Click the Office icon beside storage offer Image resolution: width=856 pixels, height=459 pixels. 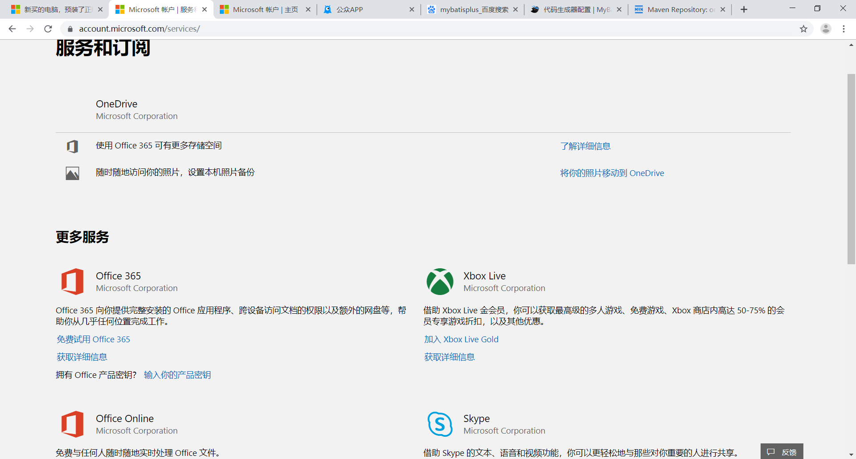(72, 146)
